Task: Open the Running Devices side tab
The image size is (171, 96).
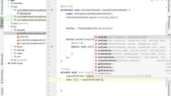Action: coord(169,88)
